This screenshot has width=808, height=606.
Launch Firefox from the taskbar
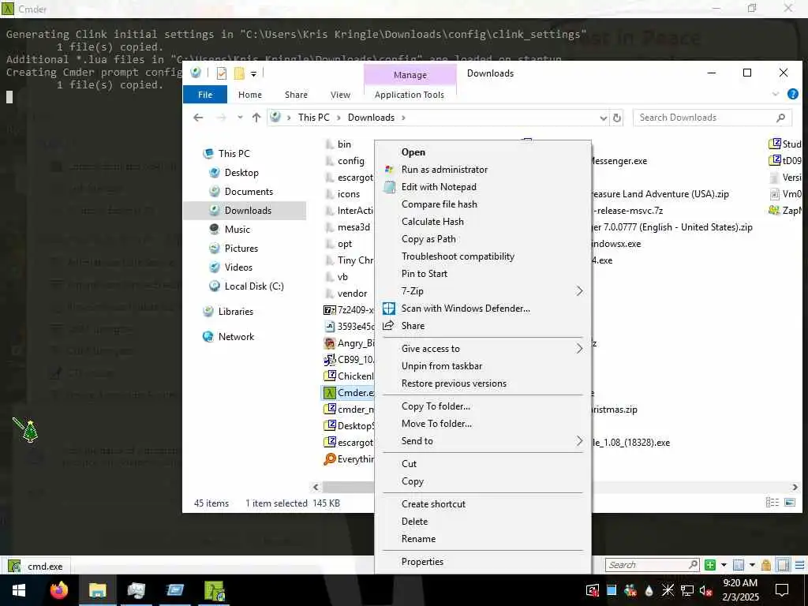tap(58, 590)
